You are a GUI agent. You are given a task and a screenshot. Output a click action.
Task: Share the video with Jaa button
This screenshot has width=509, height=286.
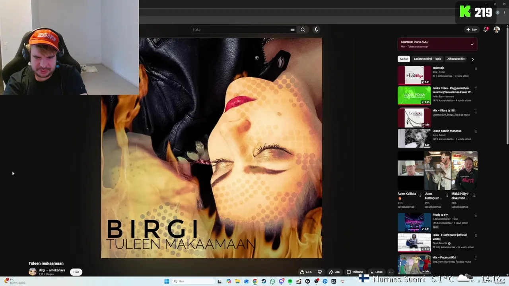tap(334, 272)
